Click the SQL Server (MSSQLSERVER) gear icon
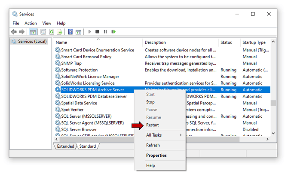This screenshot has width=288, height=185. [58, 116]
